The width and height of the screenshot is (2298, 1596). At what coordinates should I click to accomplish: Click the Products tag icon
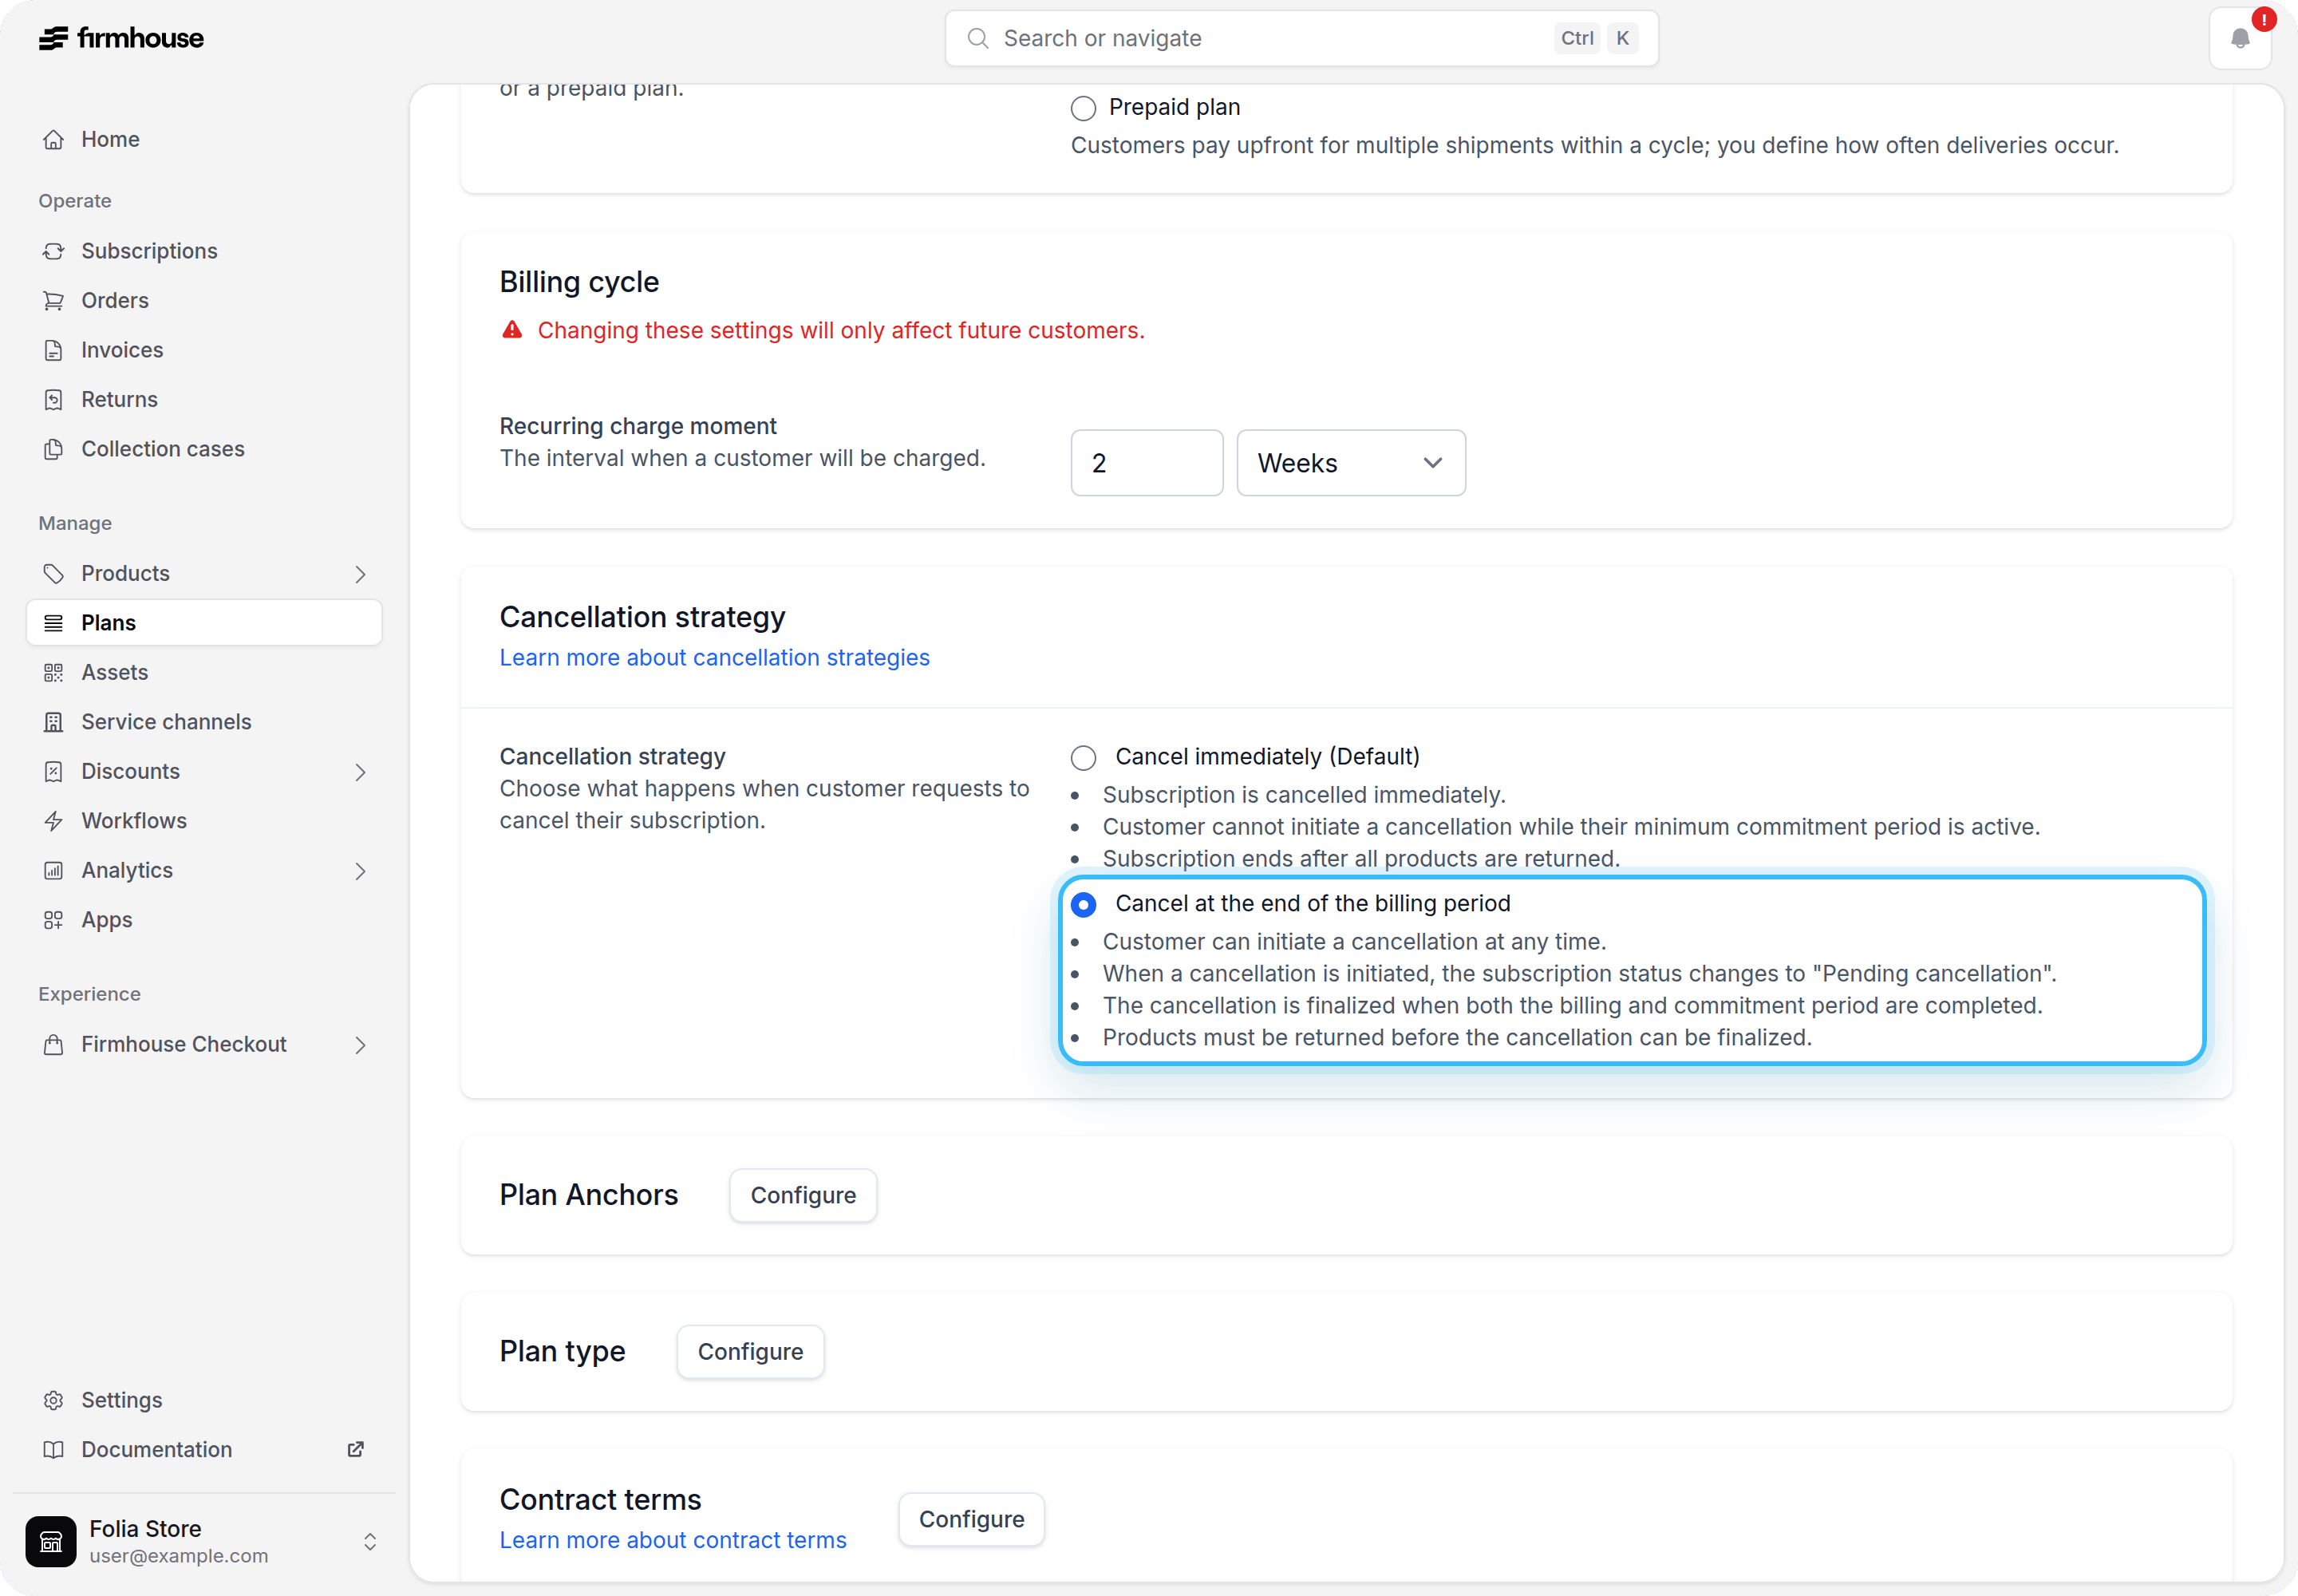(54, 573)
